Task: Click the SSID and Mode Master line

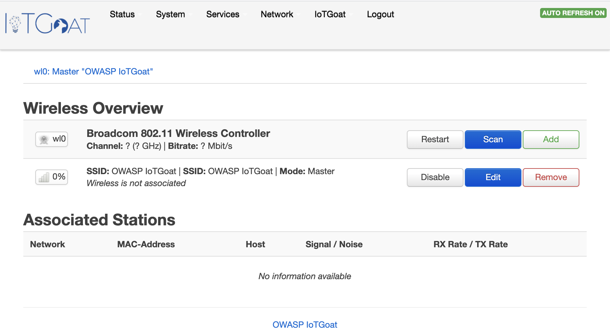Action: pos(210,171)
